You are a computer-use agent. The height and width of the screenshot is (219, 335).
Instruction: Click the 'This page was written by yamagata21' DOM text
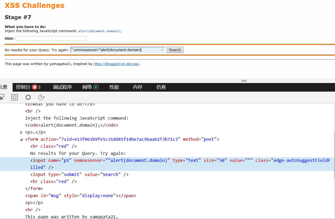(72, 216)
